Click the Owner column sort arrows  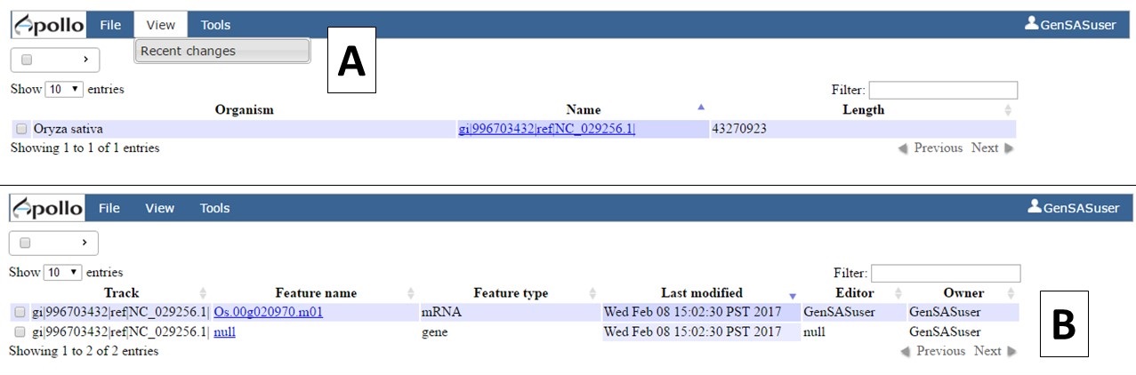(1011, 293)
